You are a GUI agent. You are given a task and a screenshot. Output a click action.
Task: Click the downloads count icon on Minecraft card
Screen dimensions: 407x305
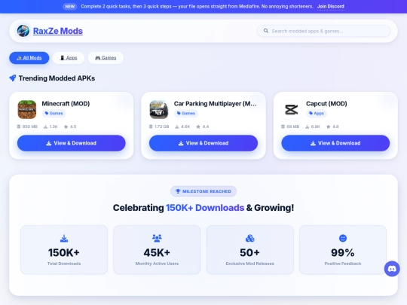tap(45, 127)
